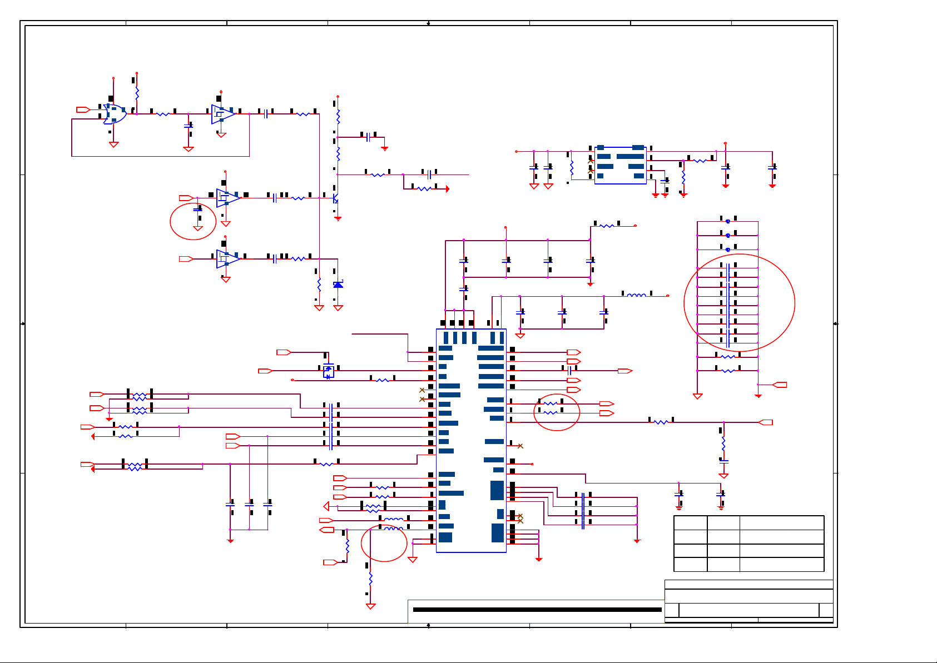Select the filled blue diode symbol near the transistor
937x663 pixels.
338,285
